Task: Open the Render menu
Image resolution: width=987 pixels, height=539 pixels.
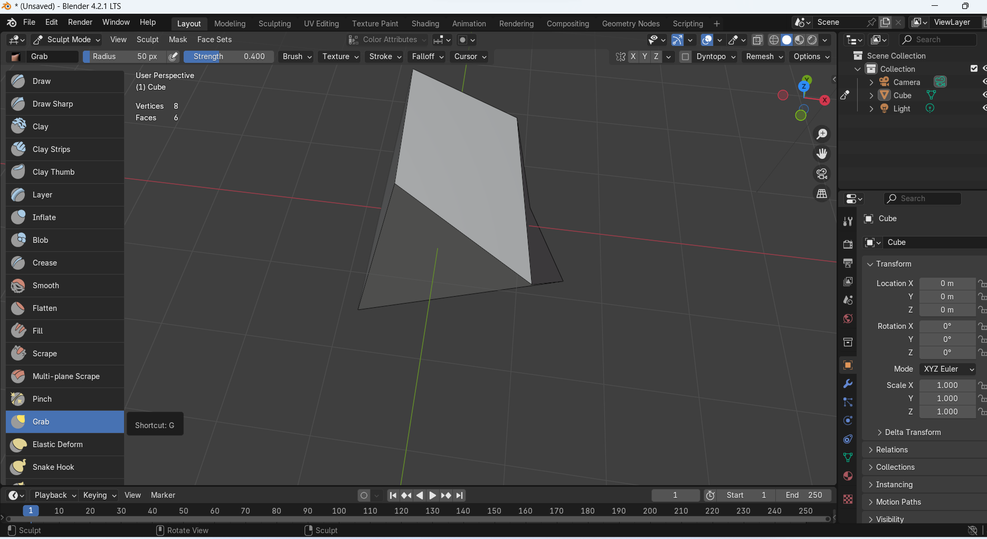Action: pos(80,22)
